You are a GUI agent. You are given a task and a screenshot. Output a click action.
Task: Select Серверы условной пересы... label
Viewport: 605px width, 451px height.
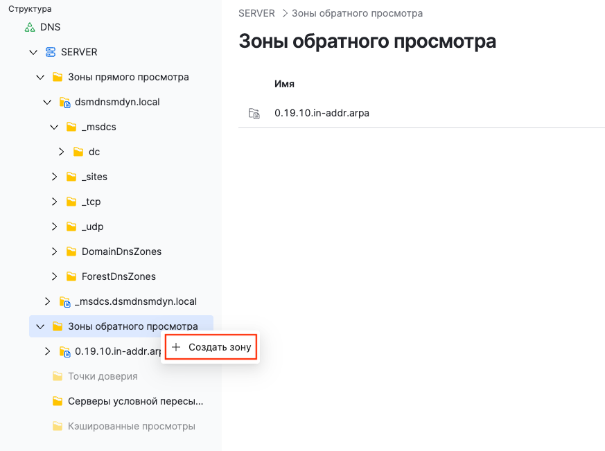click(136, 401)
